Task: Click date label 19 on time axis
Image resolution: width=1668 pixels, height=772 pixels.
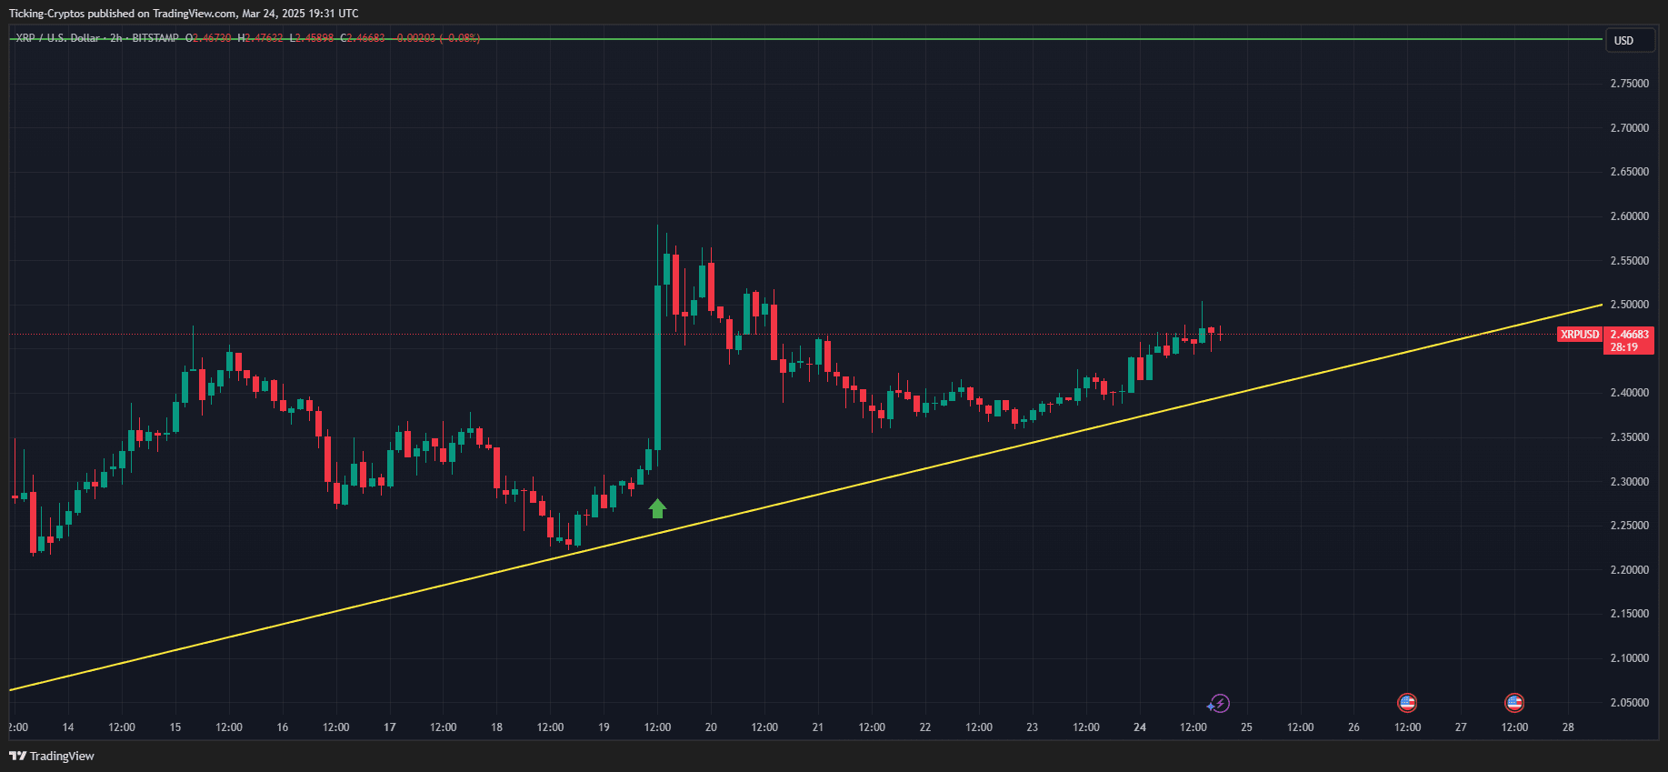Action: (x=604, y=727)
